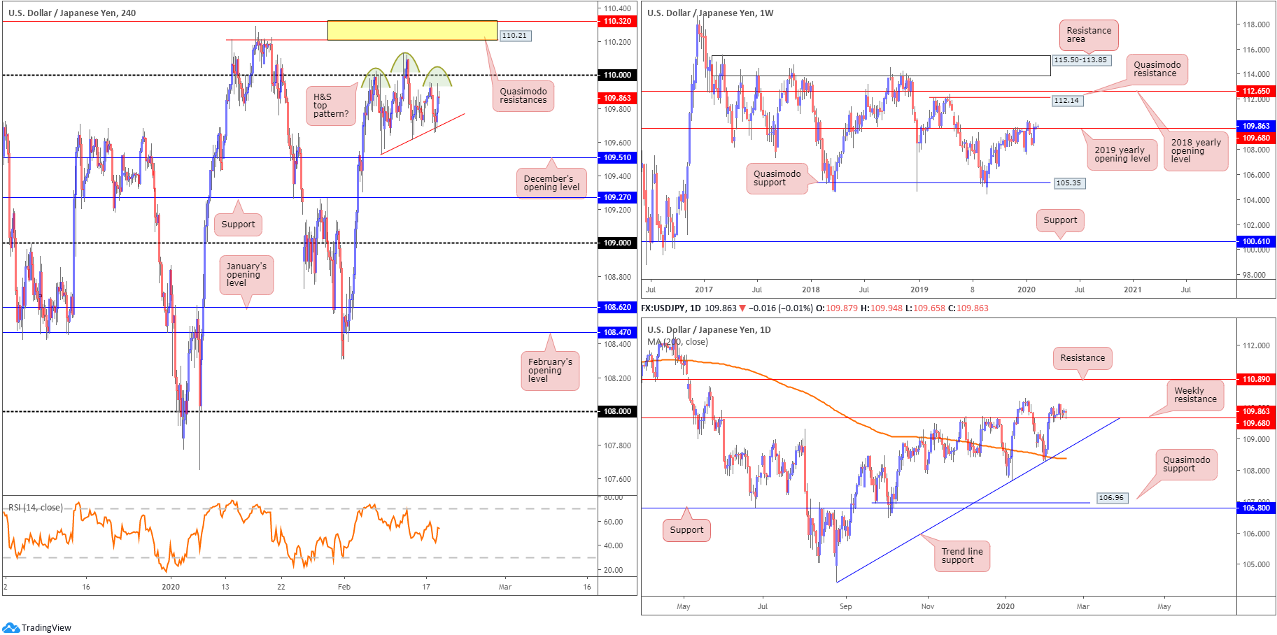
Task: Click the red 110.320 price axis label
Action: point(617,22)
